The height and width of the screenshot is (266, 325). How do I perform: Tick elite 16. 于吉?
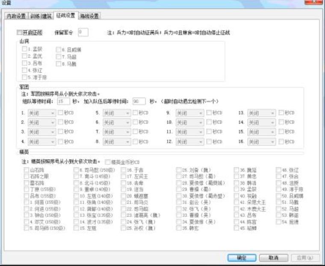pos(123,170)
